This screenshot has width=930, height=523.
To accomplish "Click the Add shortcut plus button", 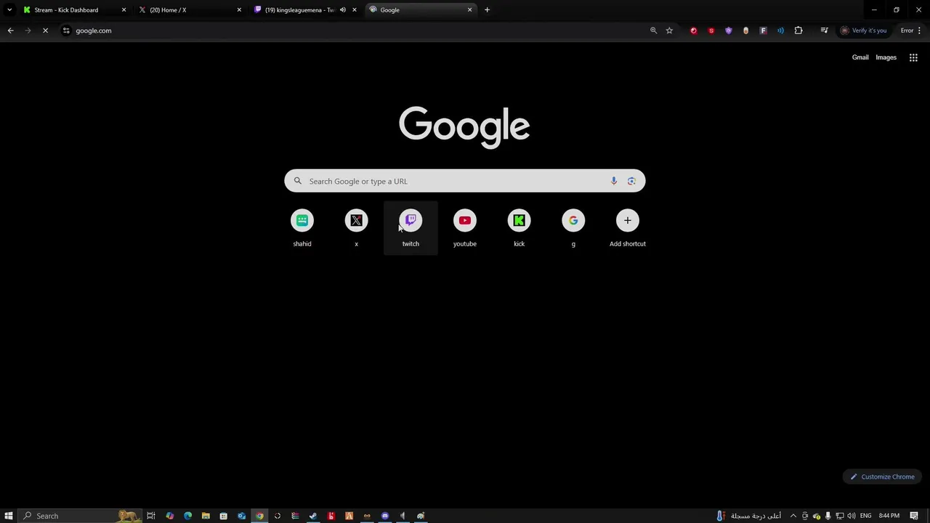I will click(628, 221).
